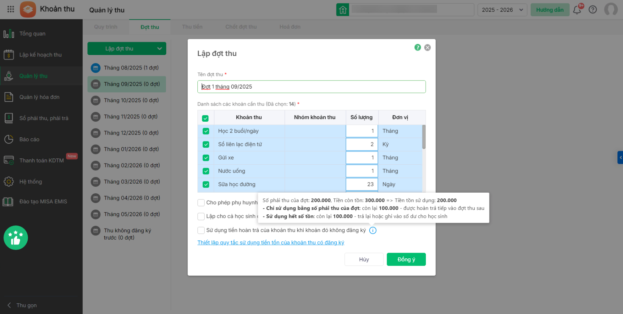This screenshot has width=623, height=314.
Task: Select Tháng 03/2026 (0 đợt) period
Action: pos(127,182)
